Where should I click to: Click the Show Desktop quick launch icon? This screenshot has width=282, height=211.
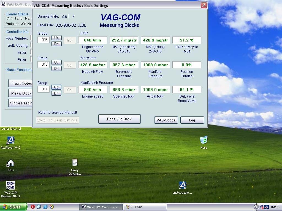(39, 207)
